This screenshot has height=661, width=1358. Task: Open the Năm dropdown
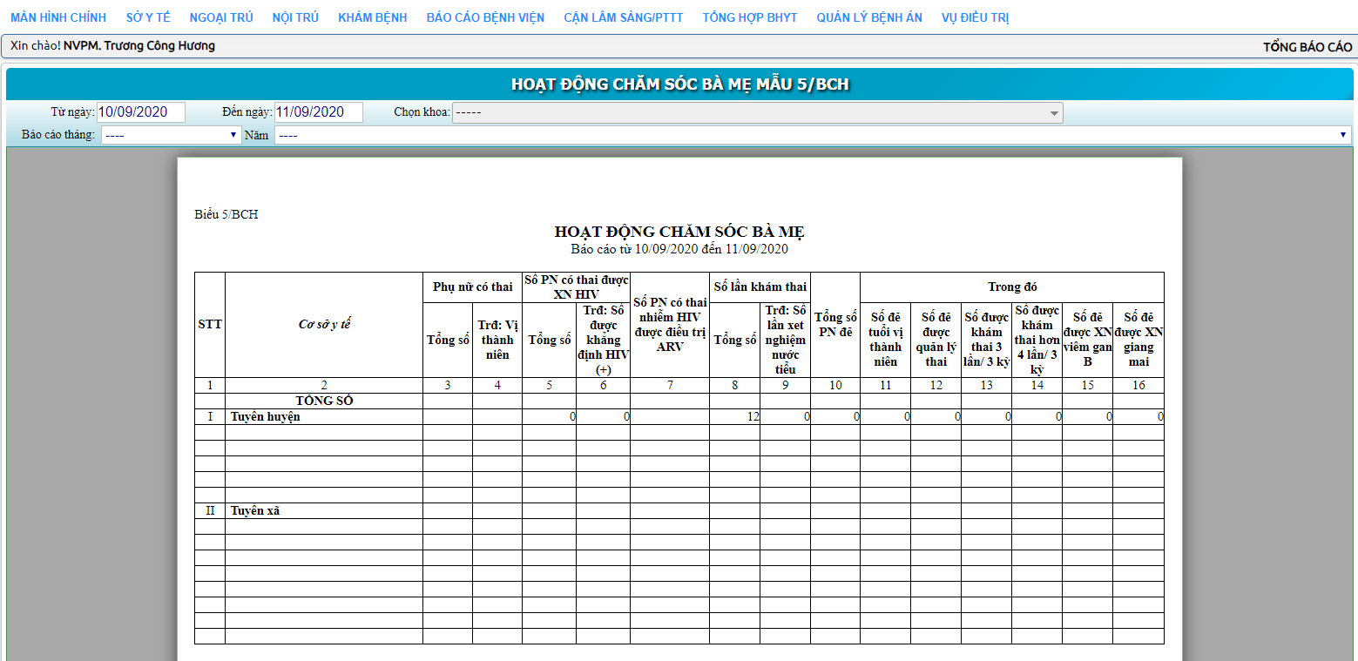(x=814, y=135)
